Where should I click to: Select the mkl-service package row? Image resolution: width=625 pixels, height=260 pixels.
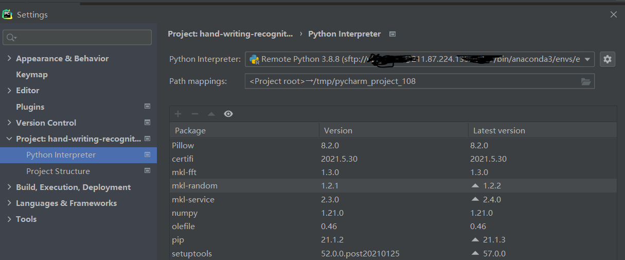tap(193, 199)
